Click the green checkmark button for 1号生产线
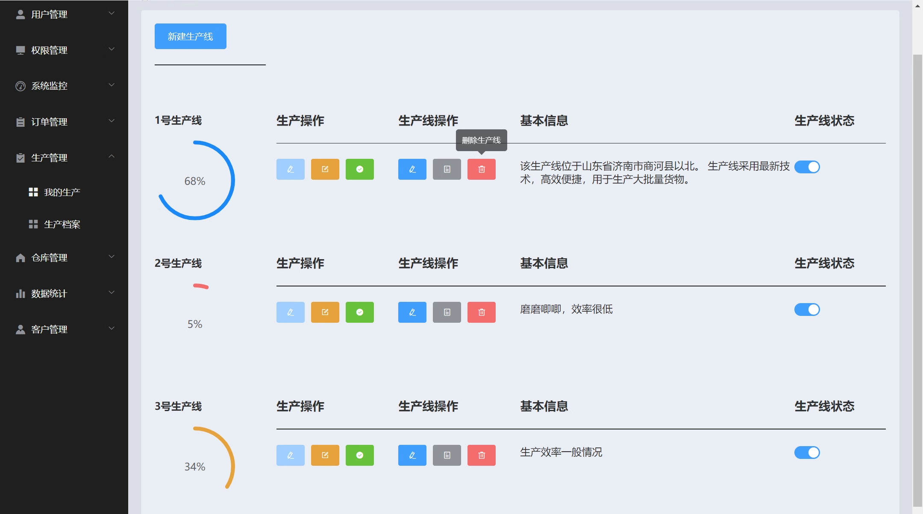The image size is (923, 514). coord(360,169)
